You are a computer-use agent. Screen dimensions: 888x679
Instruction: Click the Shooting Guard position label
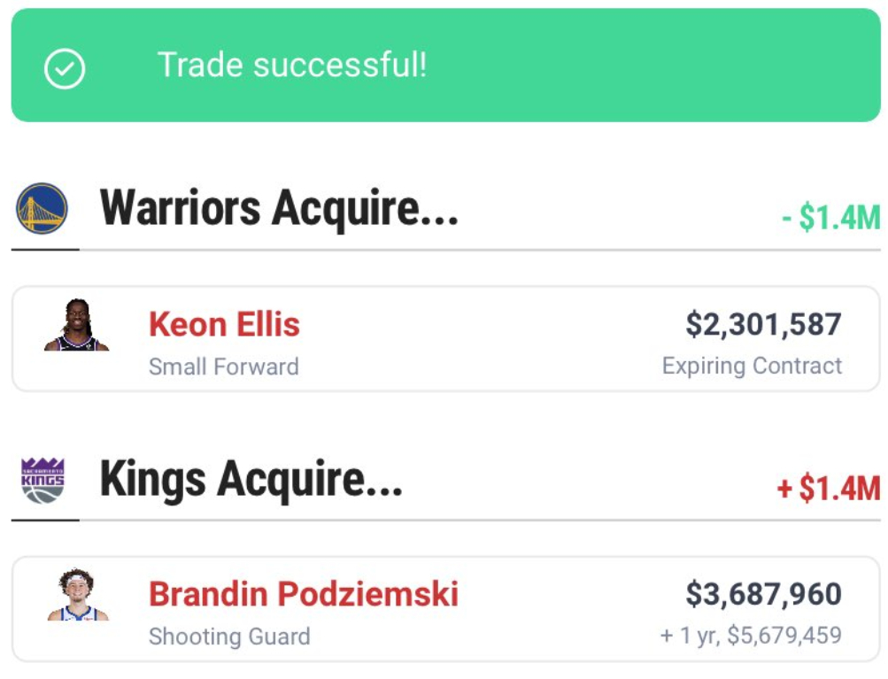229,637
